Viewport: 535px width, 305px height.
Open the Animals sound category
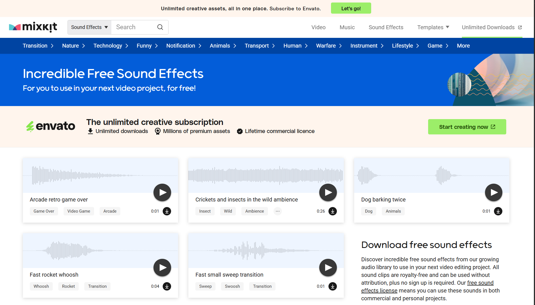coord(223,46)
